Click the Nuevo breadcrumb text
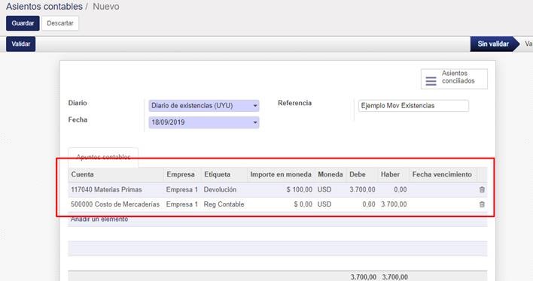 [x=106, y=7]
